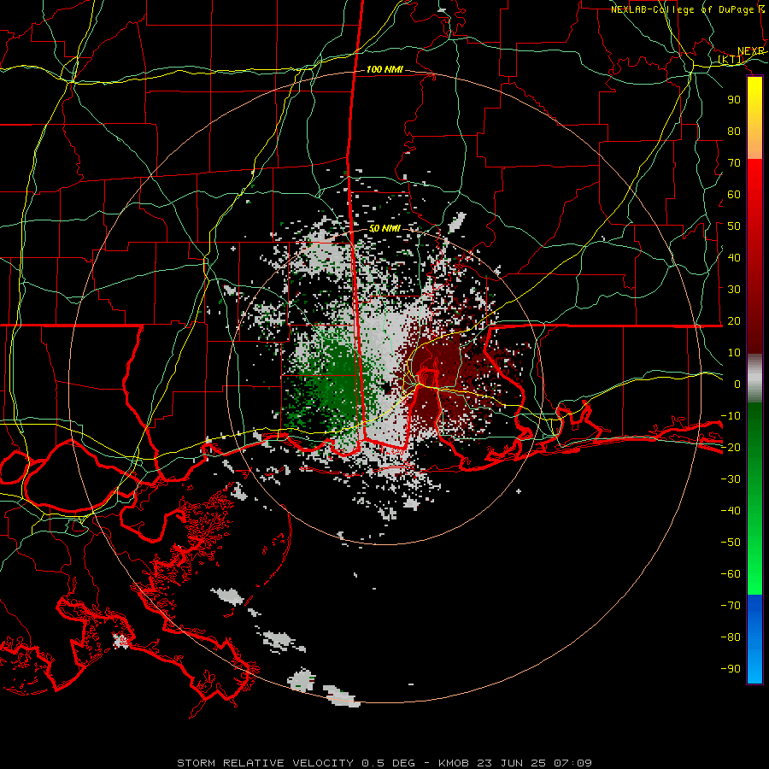Click the 60 value on velocity scale
The image size is (769, 769).
(734, 195)
